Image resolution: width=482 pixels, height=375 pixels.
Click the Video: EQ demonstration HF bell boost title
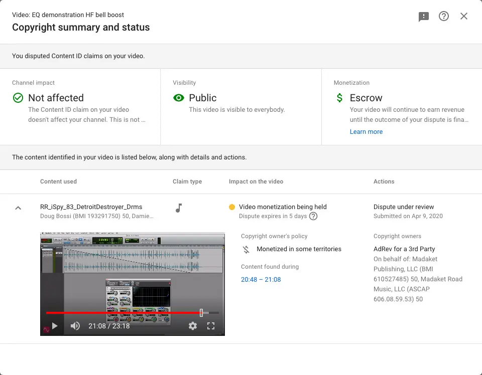point(68,15)
